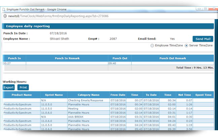
Task: Click the Product Name column header
Action: [22, 95]
